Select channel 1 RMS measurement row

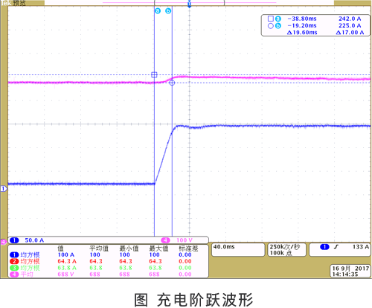click(x=108, y=254)
